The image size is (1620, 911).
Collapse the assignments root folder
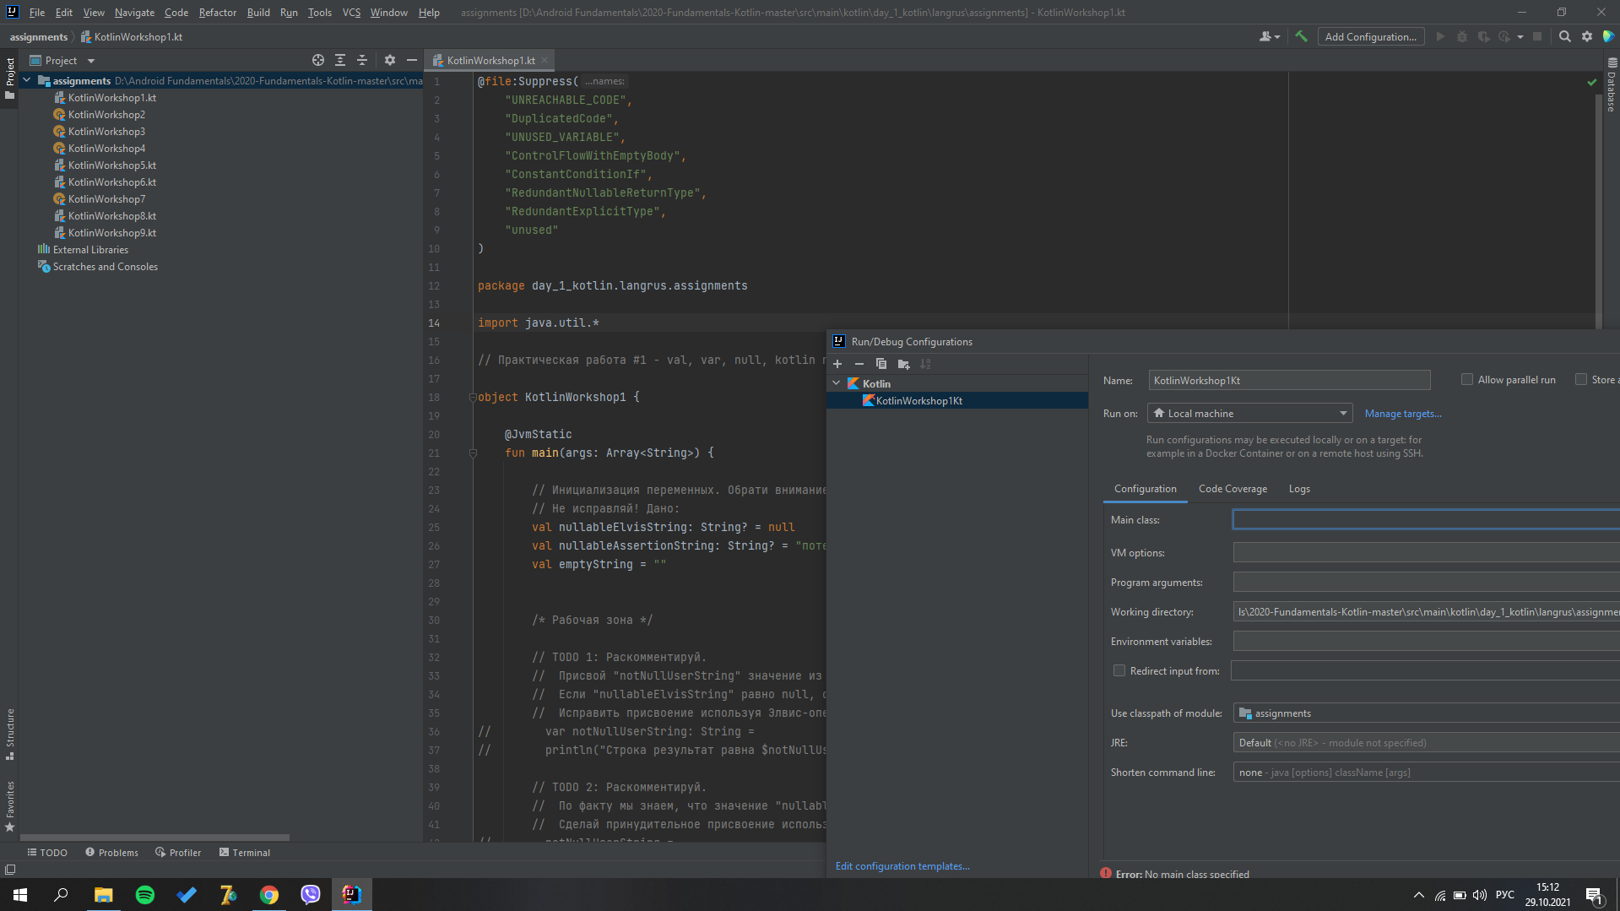(27, 80)
